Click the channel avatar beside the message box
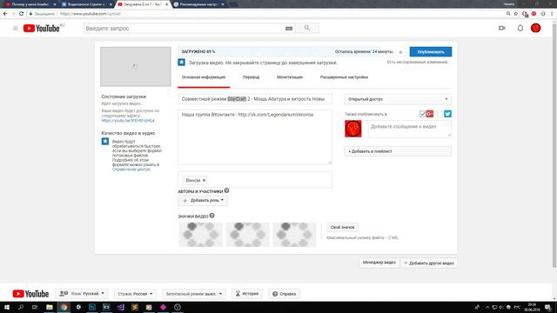 pyautogui.click(x=353, y=129)
